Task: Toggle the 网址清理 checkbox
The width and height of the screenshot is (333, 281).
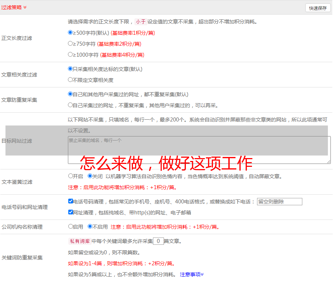Action: [x=71, y=212]
